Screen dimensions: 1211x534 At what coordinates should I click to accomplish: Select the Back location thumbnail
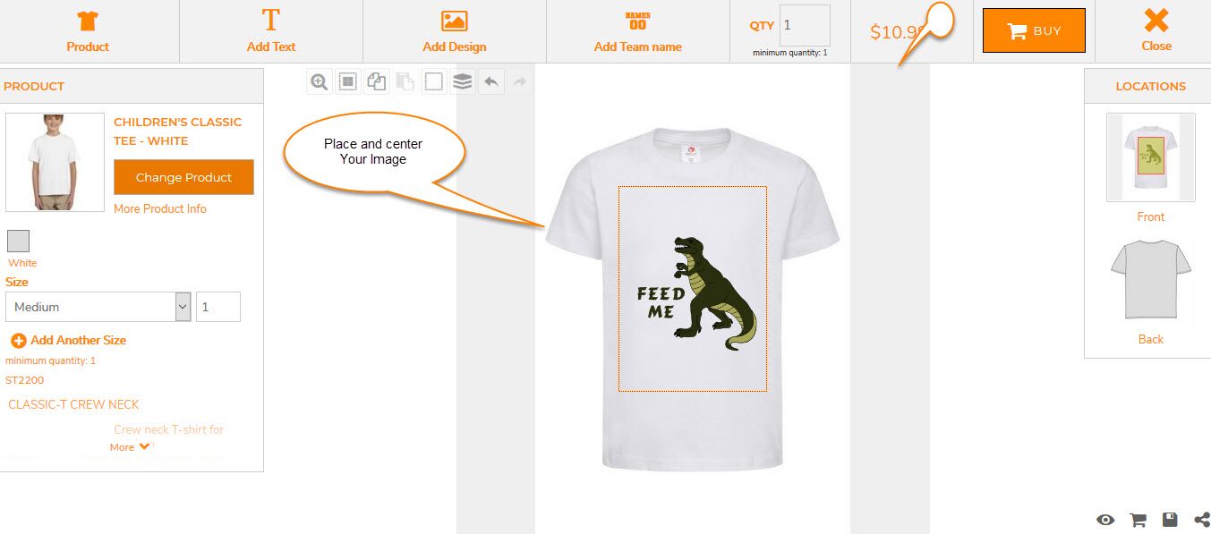point(1150,281)
